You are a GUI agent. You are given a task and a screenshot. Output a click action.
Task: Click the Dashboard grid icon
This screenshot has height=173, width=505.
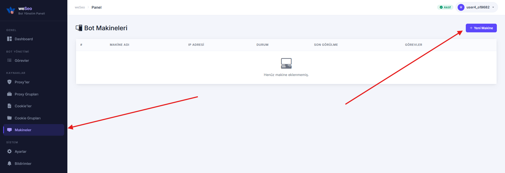click(x=9, y=39)
